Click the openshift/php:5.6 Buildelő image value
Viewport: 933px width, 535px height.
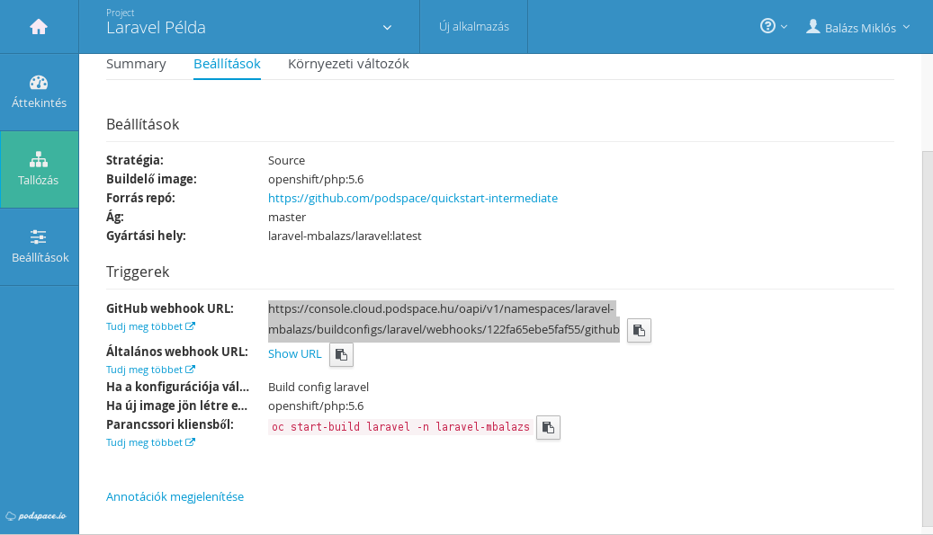[x=316, y=180]
